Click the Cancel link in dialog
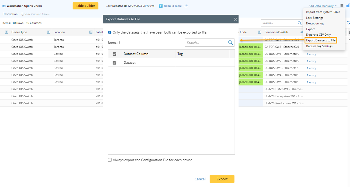The height and width of the screenshot is (187, 350). (x=200, y=179)
